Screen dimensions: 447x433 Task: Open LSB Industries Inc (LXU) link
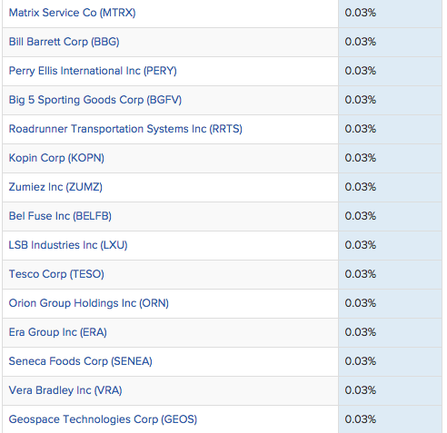pos(68,245)
